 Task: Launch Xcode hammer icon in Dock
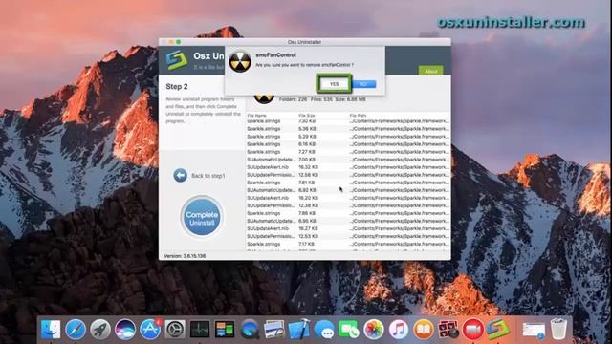click(299, 329)
